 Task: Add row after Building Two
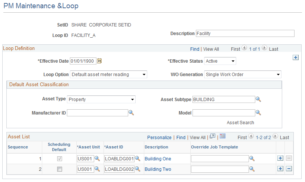click(x=280, y=169)
